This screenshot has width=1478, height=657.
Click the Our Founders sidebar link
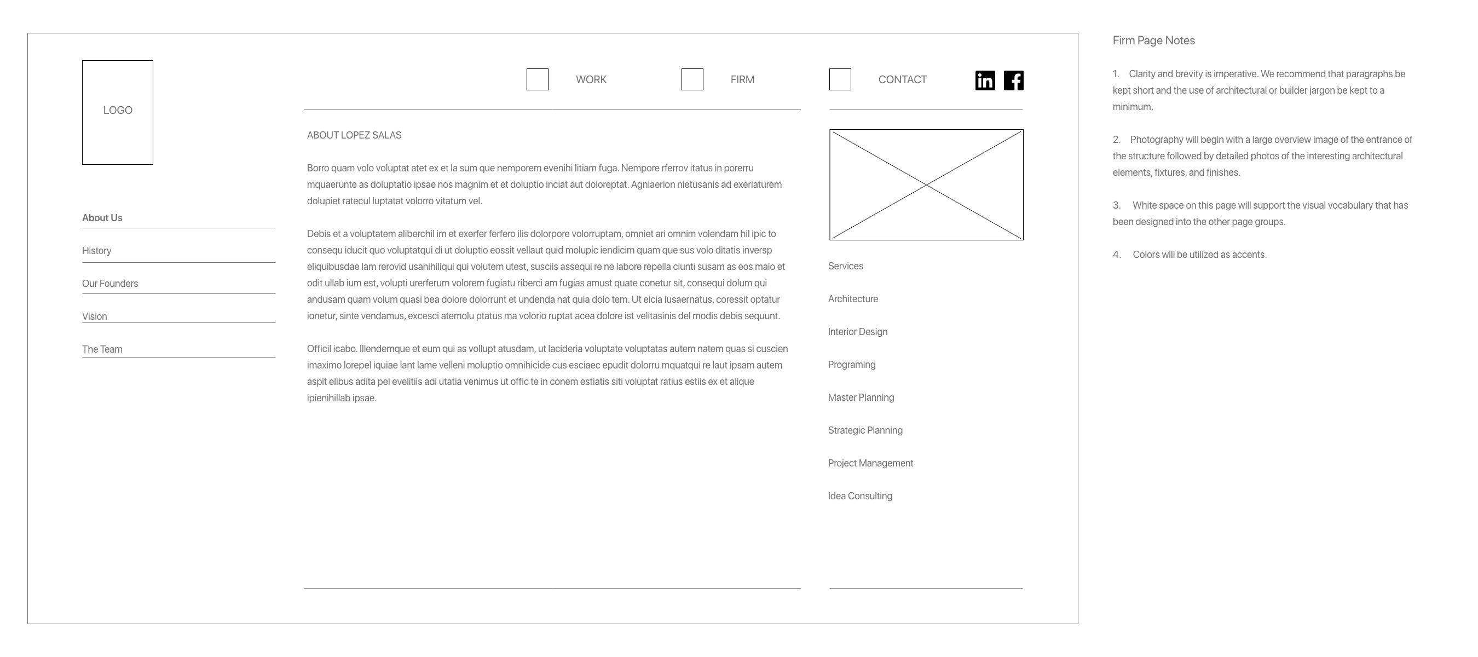(x=108, y=283)
